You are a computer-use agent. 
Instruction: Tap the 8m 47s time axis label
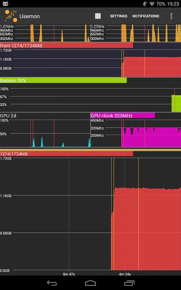coord(69,274)
